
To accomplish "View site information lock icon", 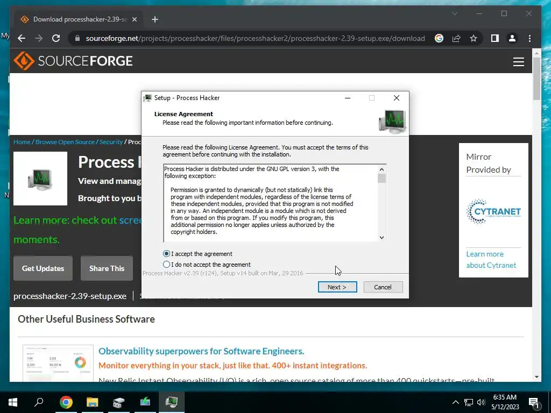I will (77, 38).
